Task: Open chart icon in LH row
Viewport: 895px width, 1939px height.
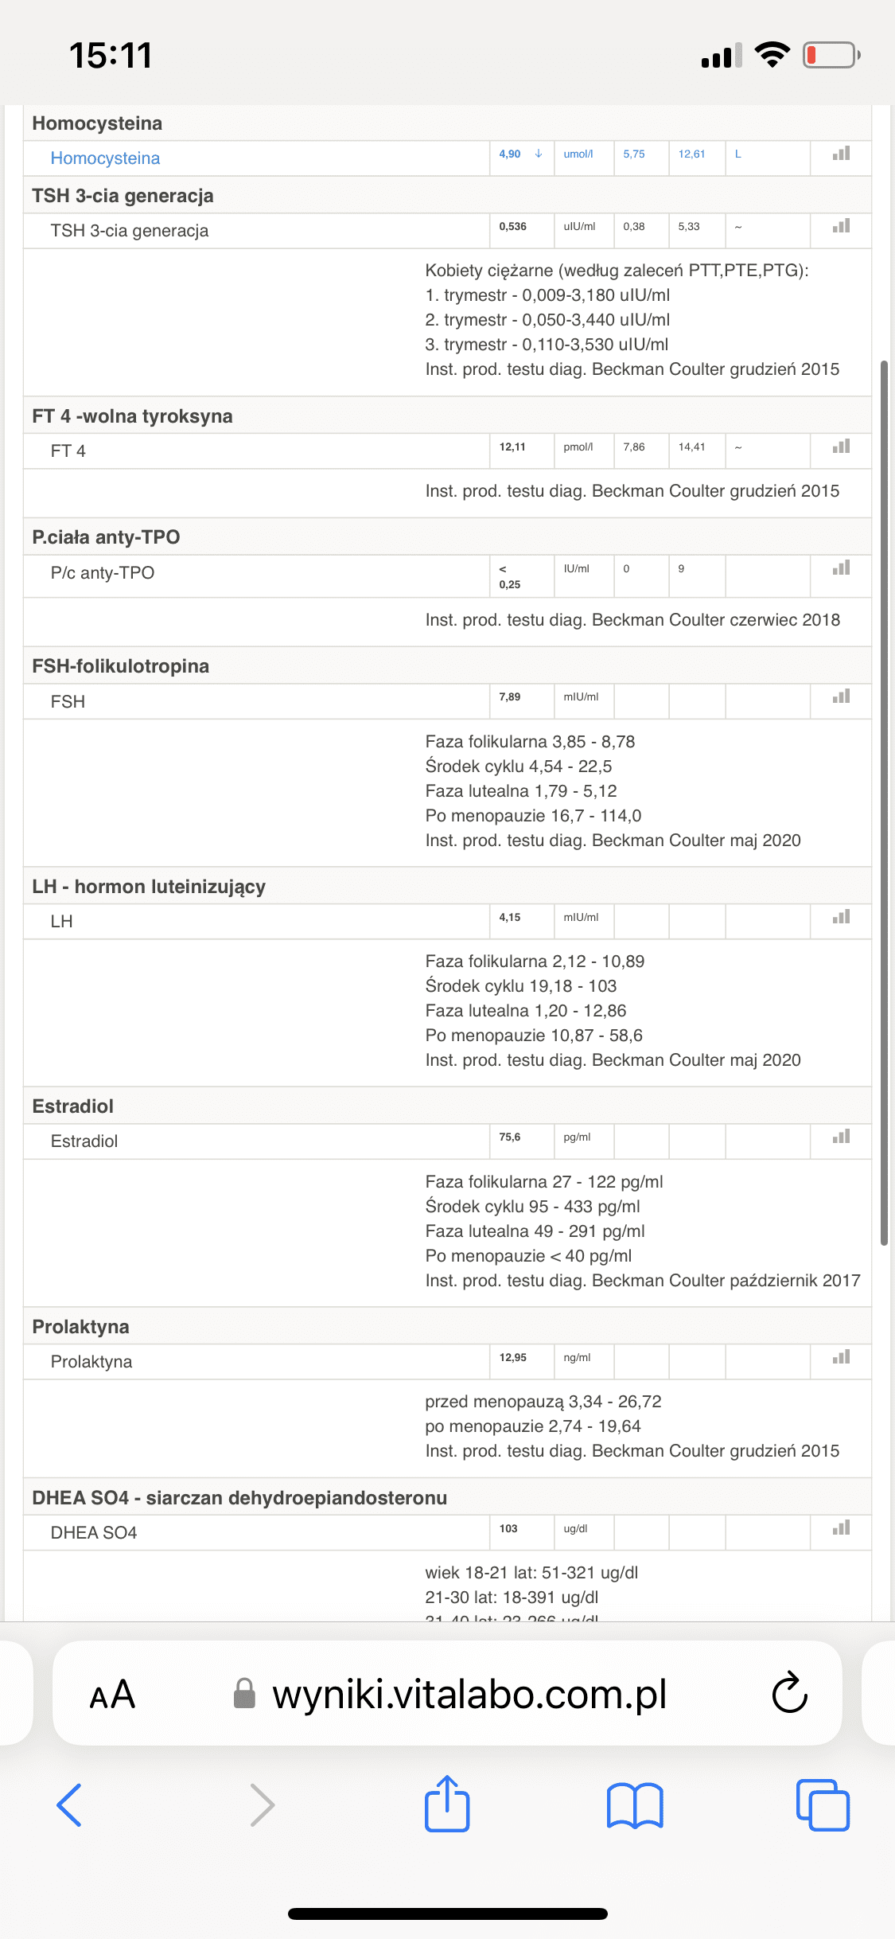Action: coord(841,917)
